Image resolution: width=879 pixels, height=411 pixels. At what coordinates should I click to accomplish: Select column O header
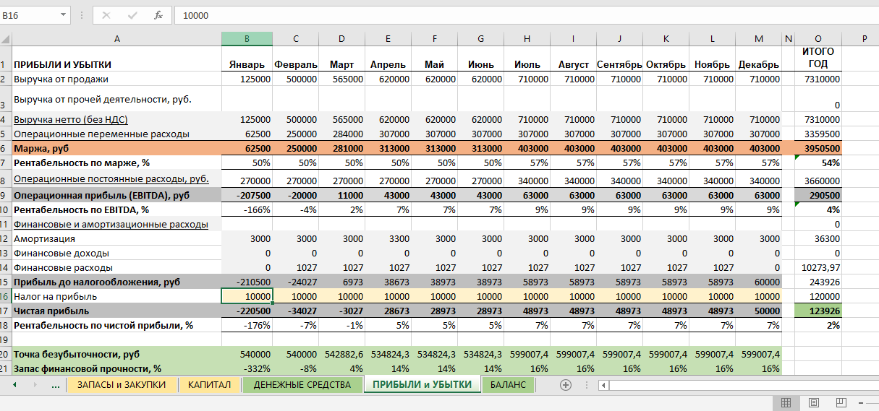pos(818,38)
